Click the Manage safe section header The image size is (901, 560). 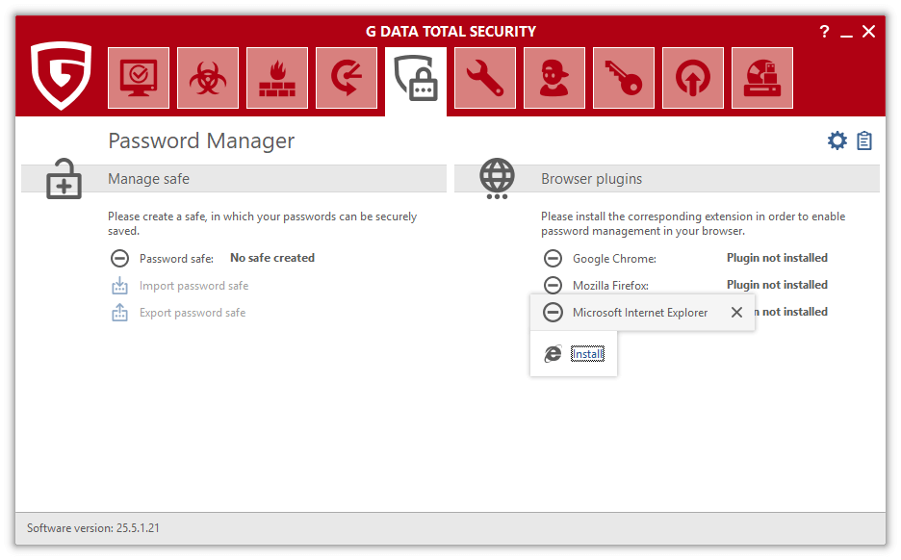point(234,179)
